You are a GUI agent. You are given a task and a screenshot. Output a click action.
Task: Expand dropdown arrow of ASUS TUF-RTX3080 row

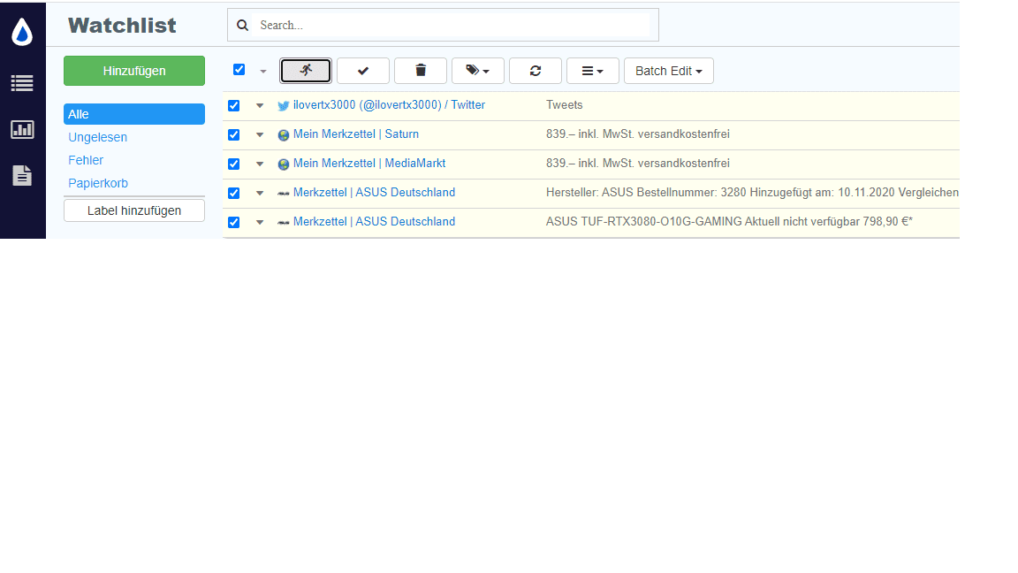[x=260, y=222]
